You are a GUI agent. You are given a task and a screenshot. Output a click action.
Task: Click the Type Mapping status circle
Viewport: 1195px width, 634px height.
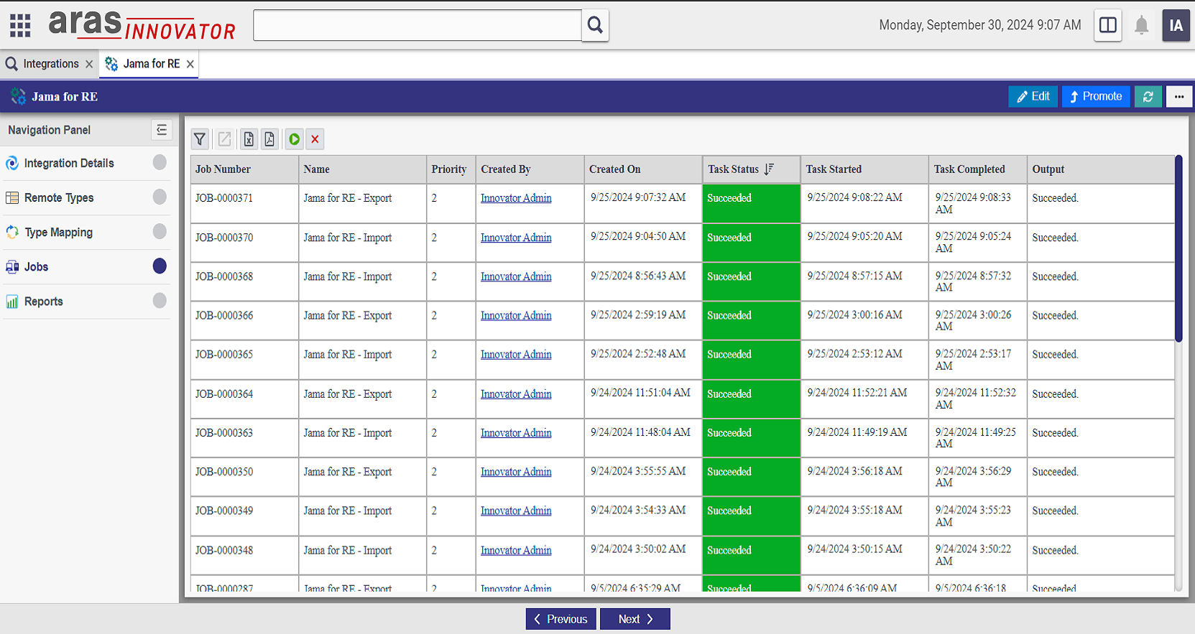(160, 231)
